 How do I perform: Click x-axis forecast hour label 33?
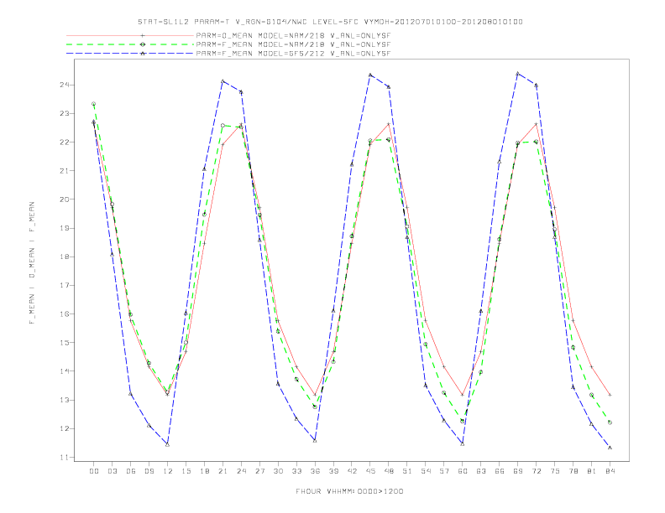pos(296,471)
